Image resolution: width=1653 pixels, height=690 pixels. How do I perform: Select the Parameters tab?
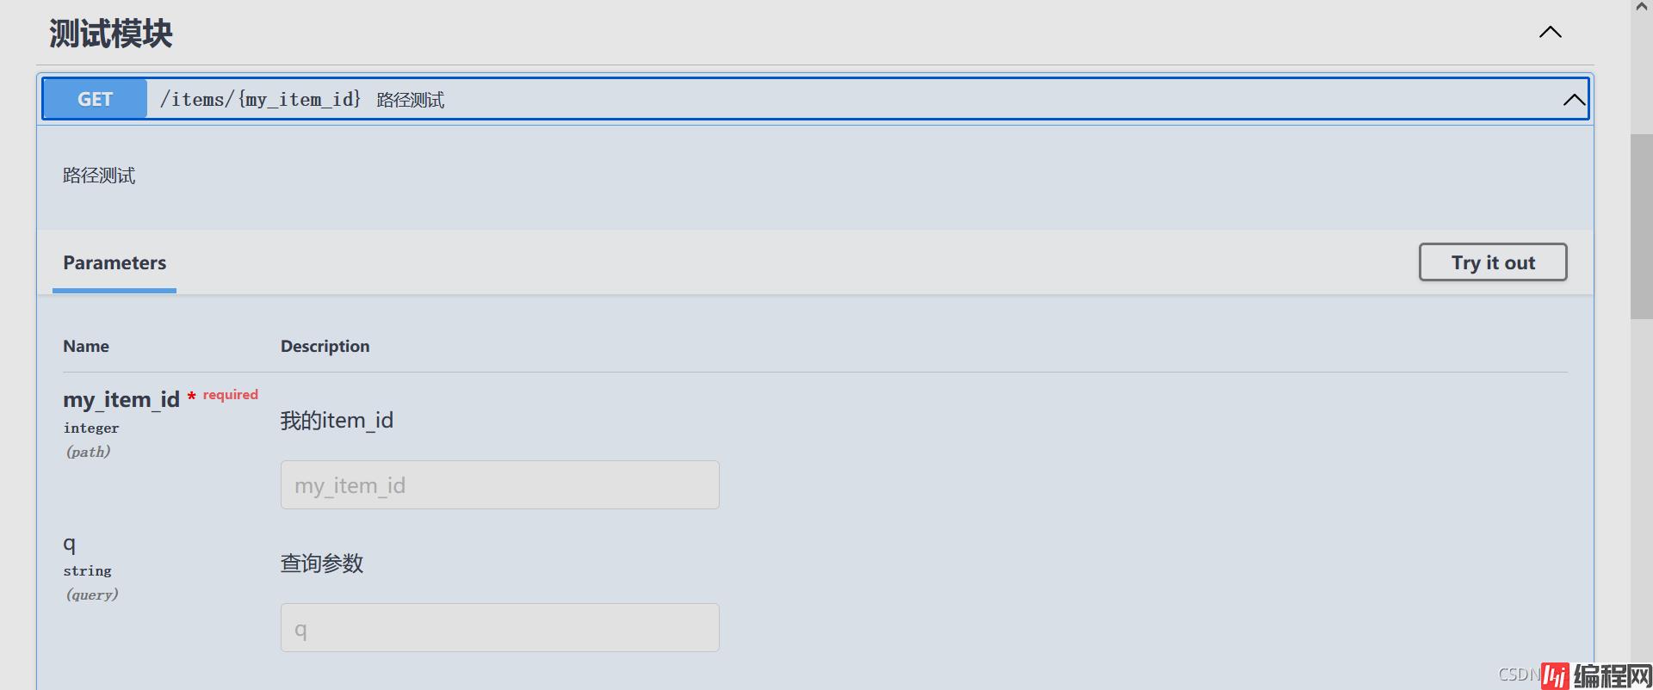click(x=115, y=263)
